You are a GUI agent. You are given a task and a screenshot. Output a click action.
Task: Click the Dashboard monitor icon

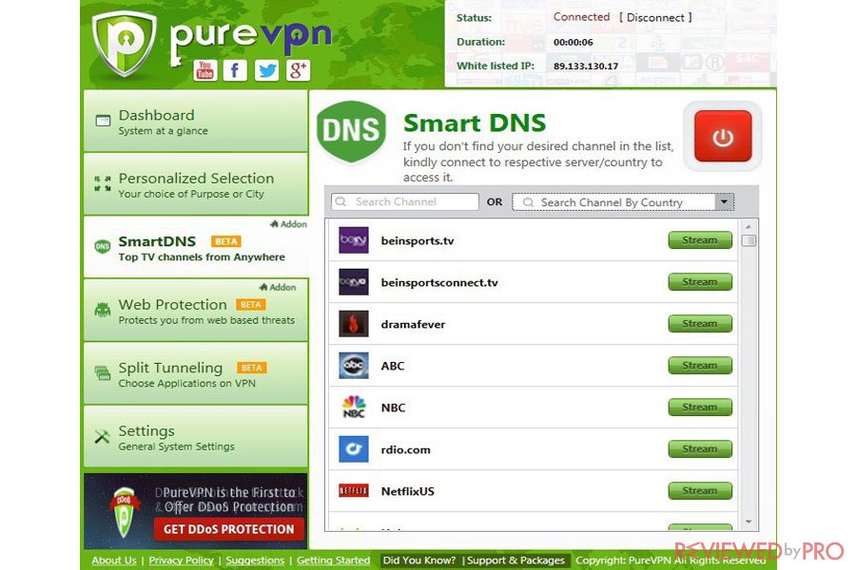(103, 121)
